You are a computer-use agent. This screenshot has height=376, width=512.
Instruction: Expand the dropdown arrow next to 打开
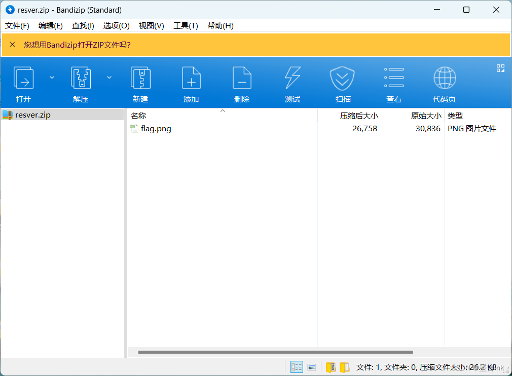coord(52,78)
